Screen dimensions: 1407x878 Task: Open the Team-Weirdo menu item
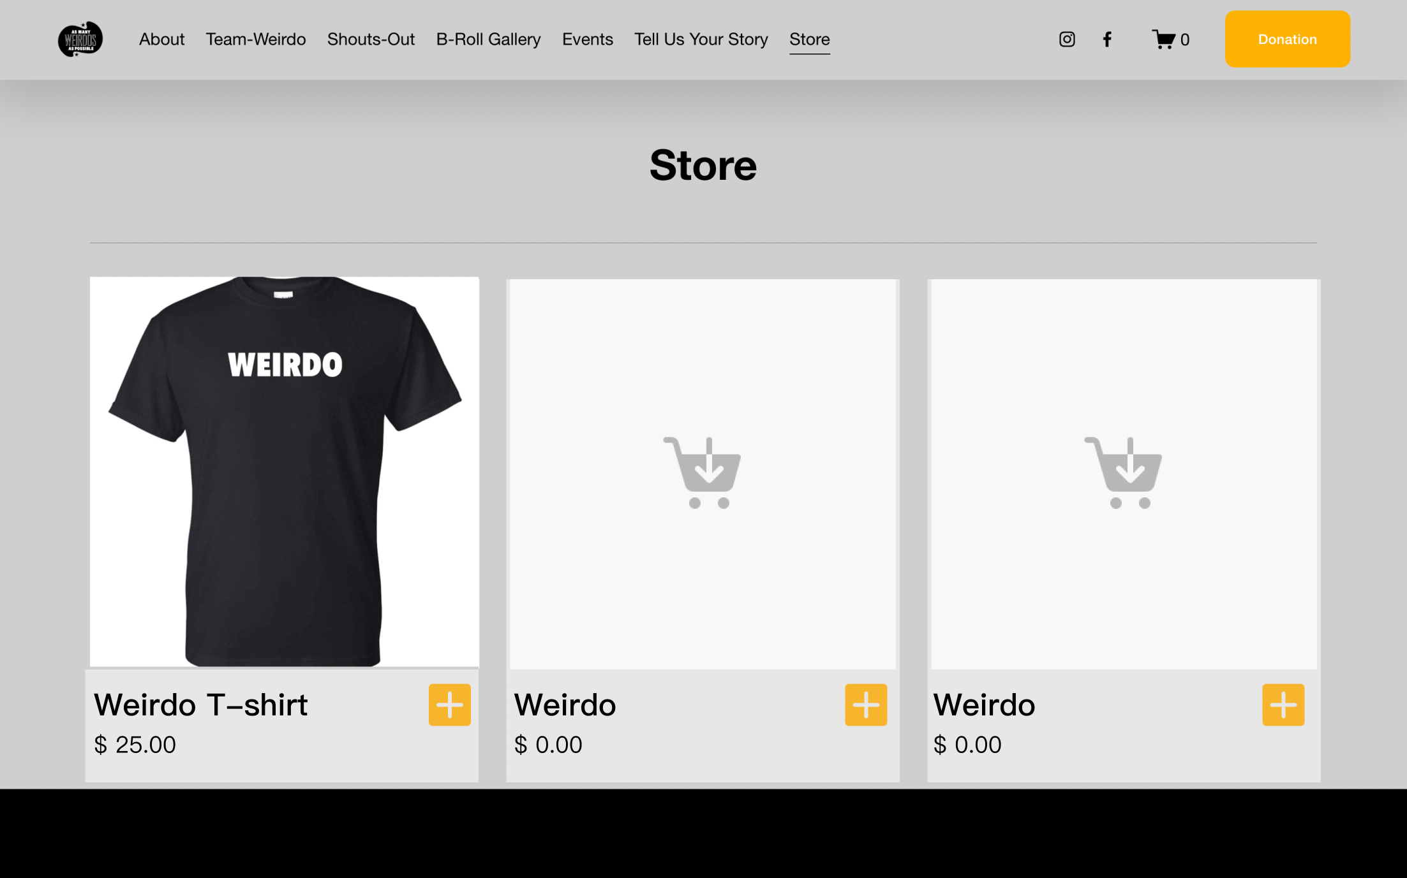coord(255,40)
